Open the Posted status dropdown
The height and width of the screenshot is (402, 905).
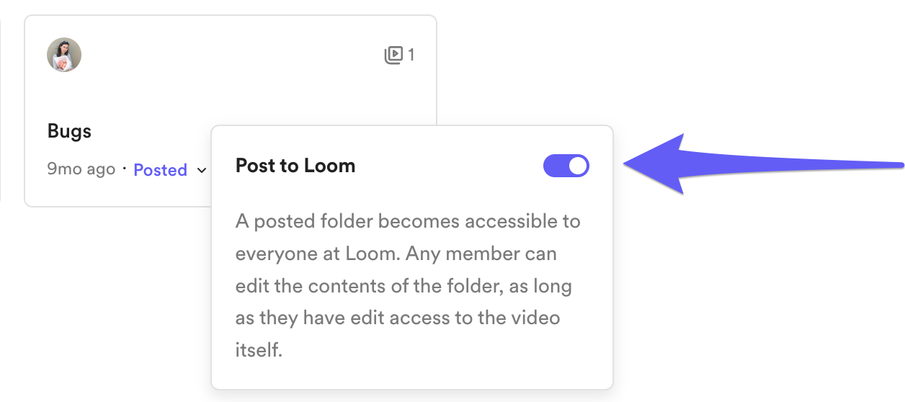[x=170, y=170]
